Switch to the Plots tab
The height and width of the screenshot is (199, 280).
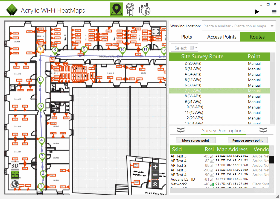[x=186, y=37]
